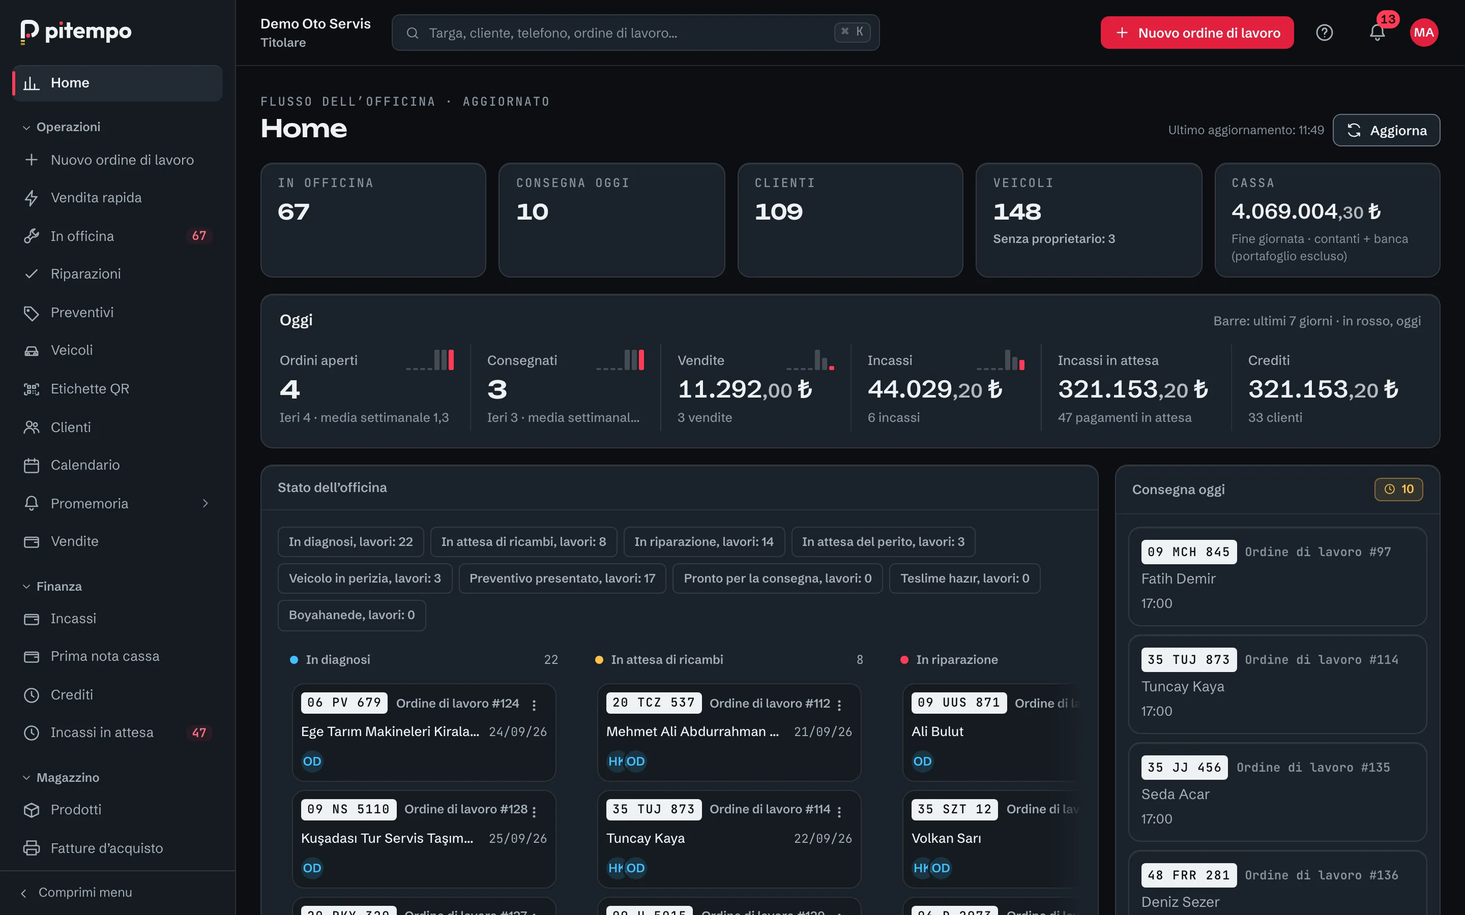Open Vendita rapida lightning item
The image size is (1465, 915).
pyautogui.click(x=118, y=198)
